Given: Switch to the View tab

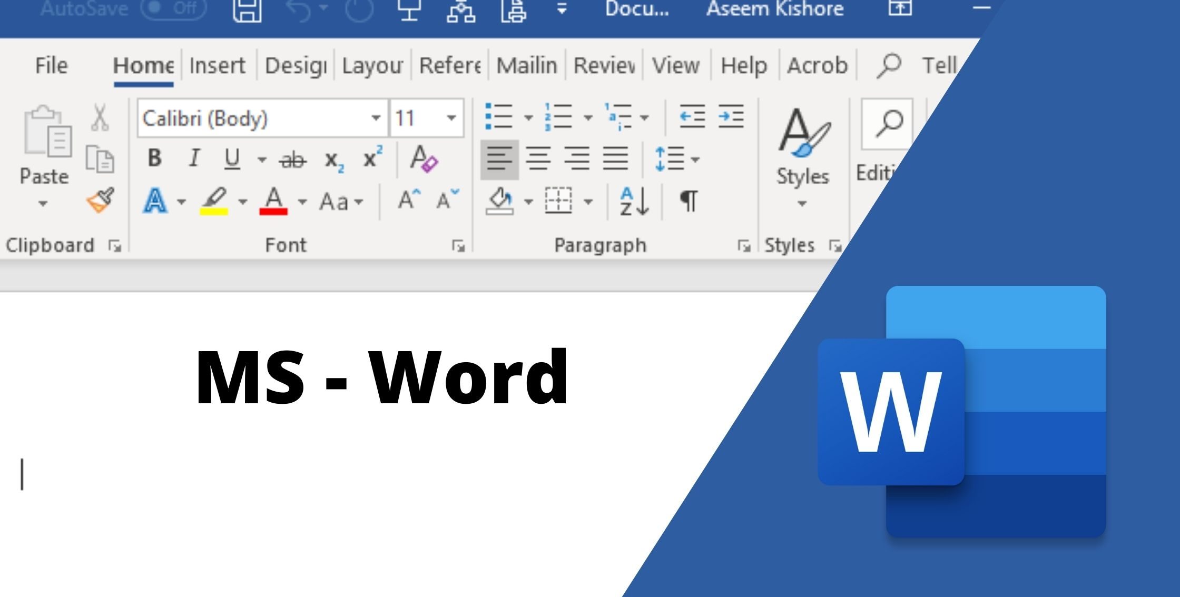Looking at the screenshot, I should point(676,66).
